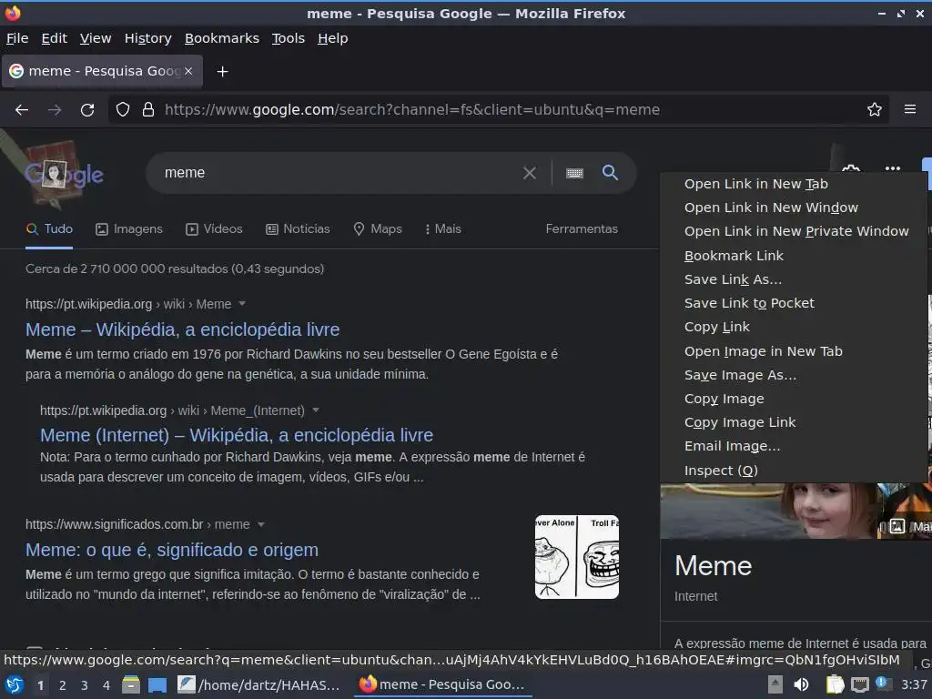Screen dimensions: 932x699
Task: Choose Open Link in New Private Window
Action: (793, 231)
